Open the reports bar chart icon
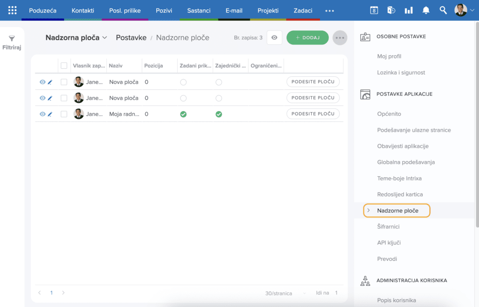 pyautogui.click(x=408, y=10)
